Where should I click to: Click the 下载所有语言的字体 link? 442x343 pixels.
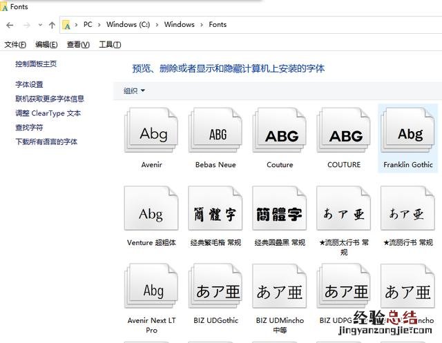click(46, 141)
